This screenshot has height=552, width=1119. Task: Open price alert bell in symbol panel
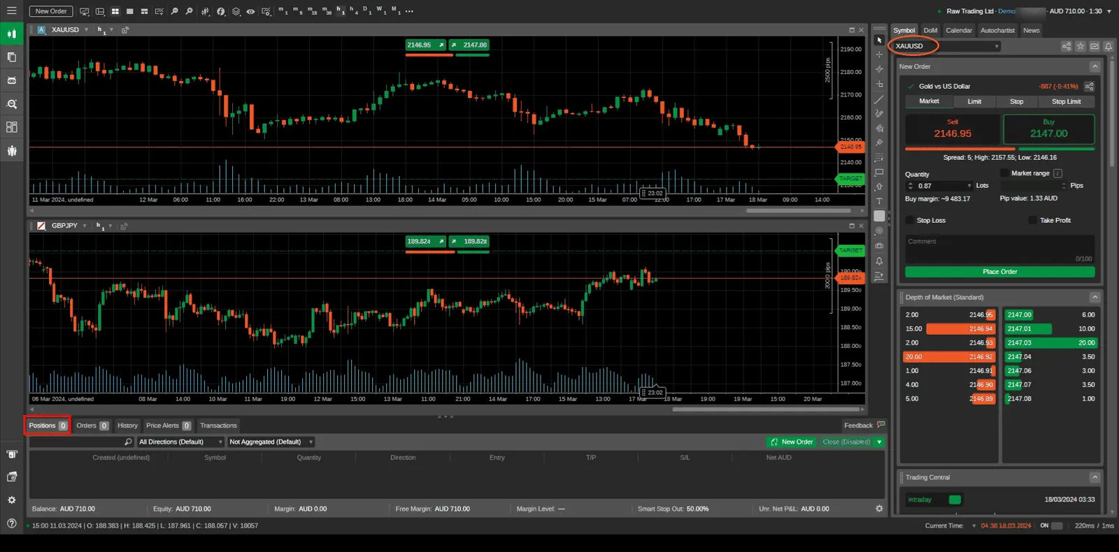(x=1109, y=46)
